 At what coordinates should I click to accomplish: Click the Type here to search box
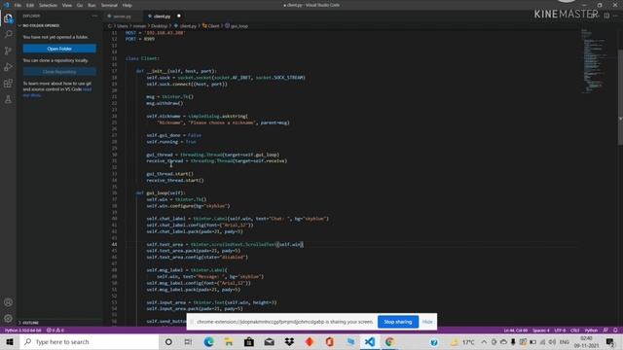pos(90,341)
